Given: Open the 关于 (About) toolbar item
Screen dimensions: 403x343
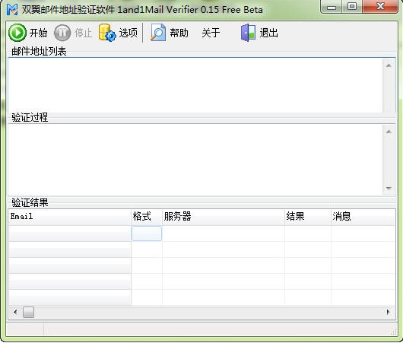Looking at the screenshot, I should [x=211, y=33].
